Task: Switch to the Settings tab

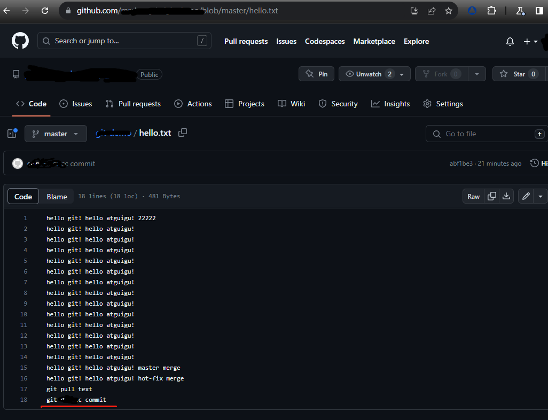Action: [x=443, y=104]
